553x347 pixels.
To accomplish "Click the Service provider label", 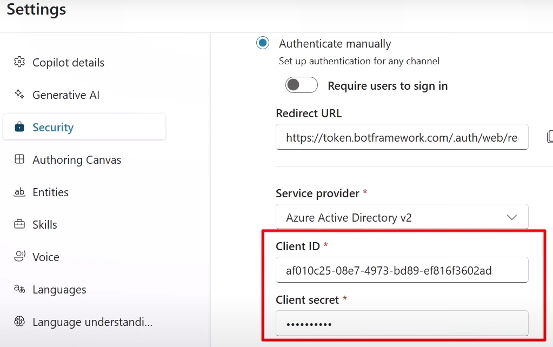I will click(x=317, y=193).
